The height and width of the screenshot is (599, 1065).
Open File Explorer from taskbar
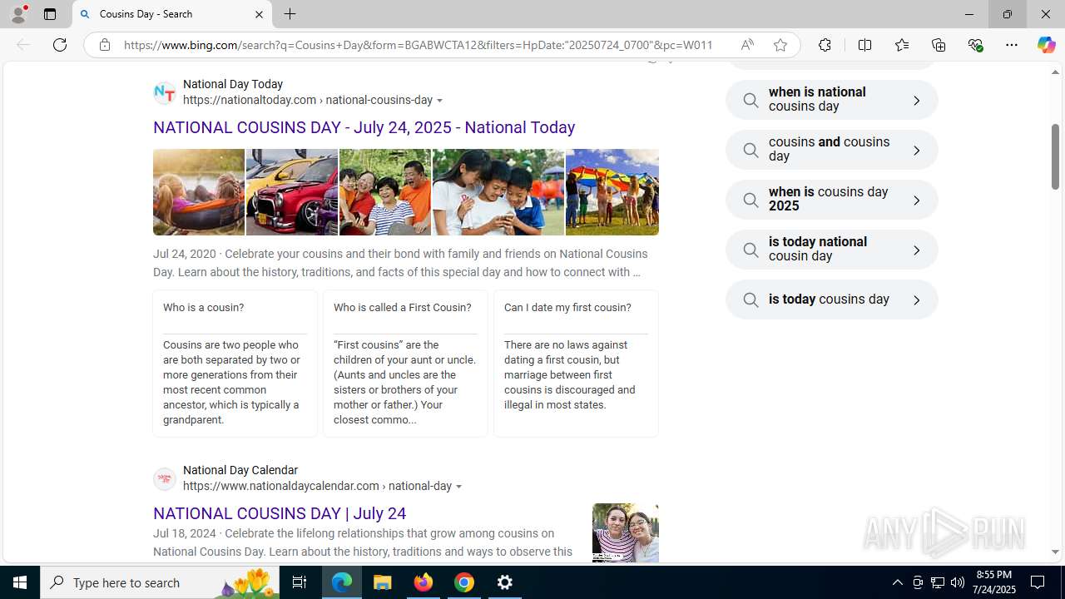[383, 582]
